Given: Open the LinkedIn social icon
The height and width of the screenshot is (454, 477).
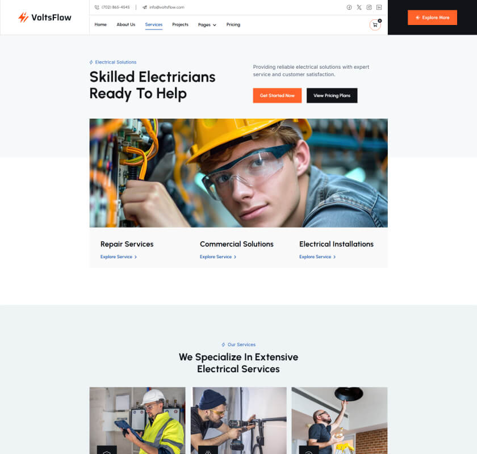Looking at the screenshot, I should 379,7.
